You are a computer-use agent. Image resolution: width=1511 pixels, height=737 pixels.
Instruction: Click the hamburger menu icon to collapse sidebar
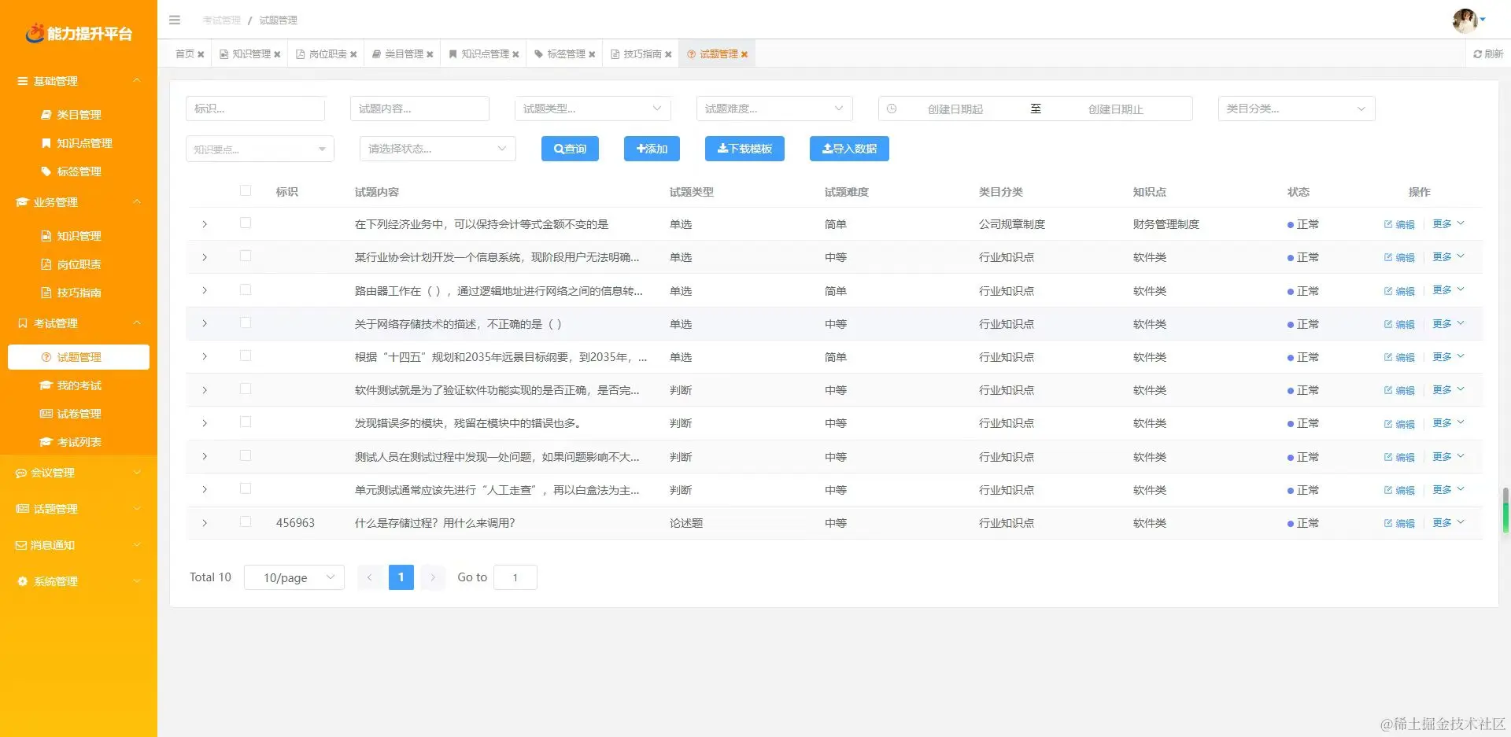coord(175,20)
